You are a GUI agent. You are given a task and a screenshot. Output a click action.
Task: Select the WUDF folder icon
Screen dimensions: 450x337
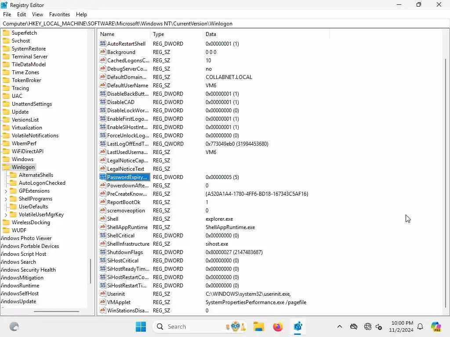coord(6,230)
